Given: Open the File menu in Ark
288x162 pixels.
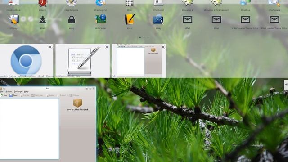Looking at the screenshot, I should [2, 91].
